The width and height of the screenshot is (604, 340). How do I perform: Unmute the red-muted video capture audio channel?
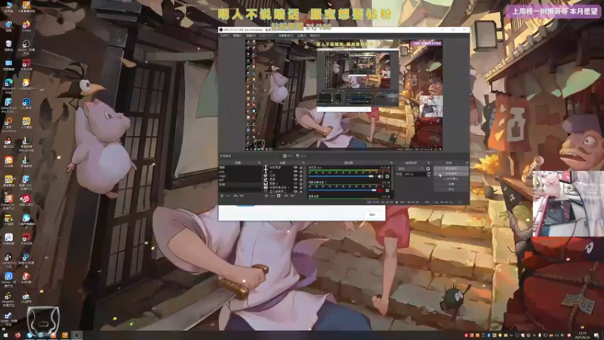pyautogui.click(x=381, y=190)
